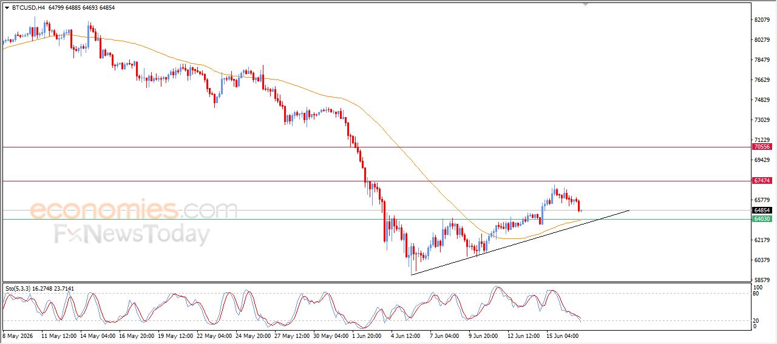The height and width of the screenshot is (344, 777).
Task: Click the current price 64854 label
Action: pos(762,211)
